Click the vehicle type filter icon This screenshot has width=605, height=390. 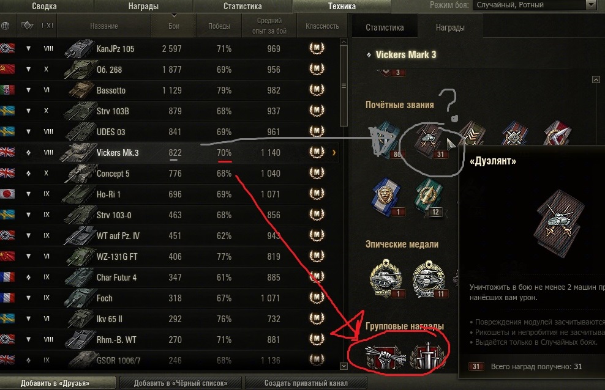pyautogui.click(x=27, y=26)
